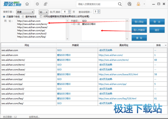This screenshot has width=168, height=119.
Task: Maximize the application window
Action: tap(159, 4)
